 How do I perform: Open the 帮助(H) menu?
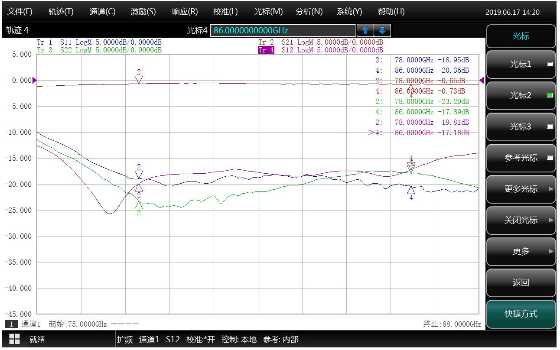tap(391, 12)
